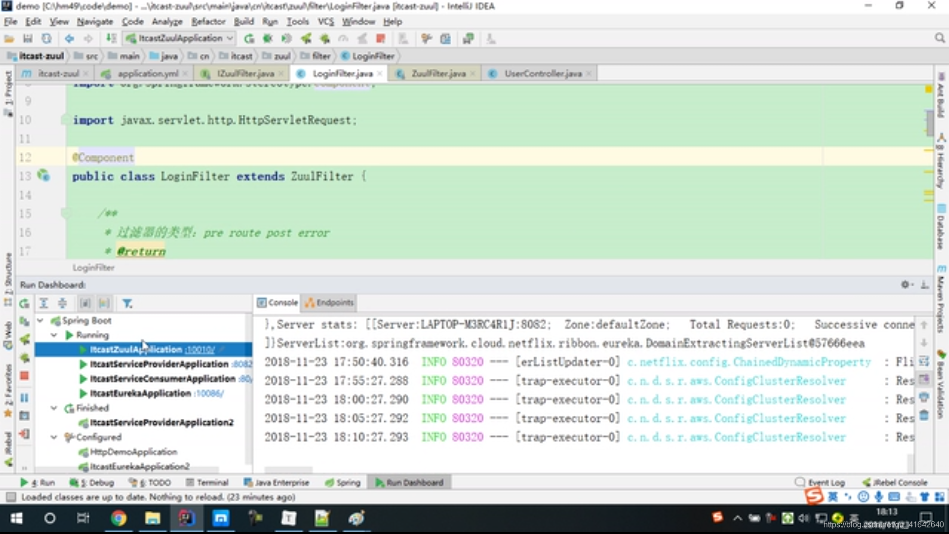
Task: Click Expand All in Run Dashboard toolbar
Action: click(x=43, y=303)
